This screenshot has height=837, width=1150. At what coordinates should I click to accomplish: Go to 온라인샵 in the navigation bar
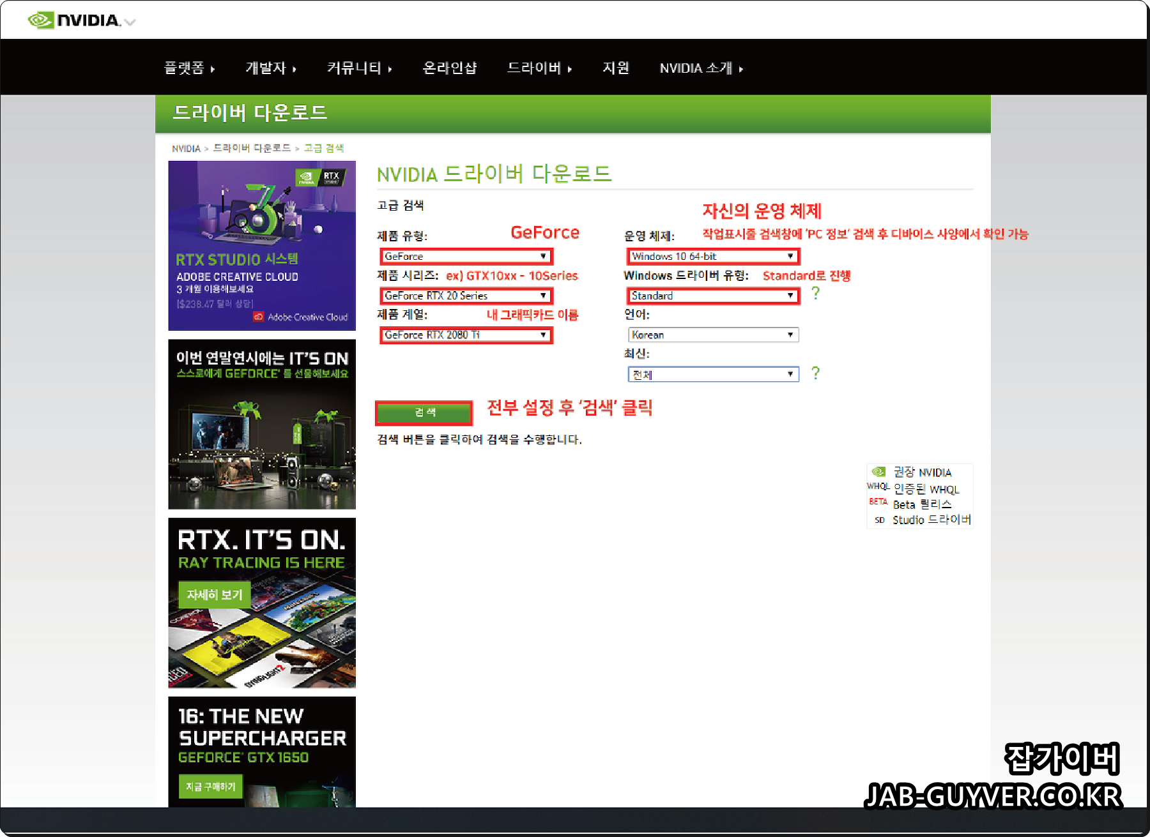coord(449,68)
